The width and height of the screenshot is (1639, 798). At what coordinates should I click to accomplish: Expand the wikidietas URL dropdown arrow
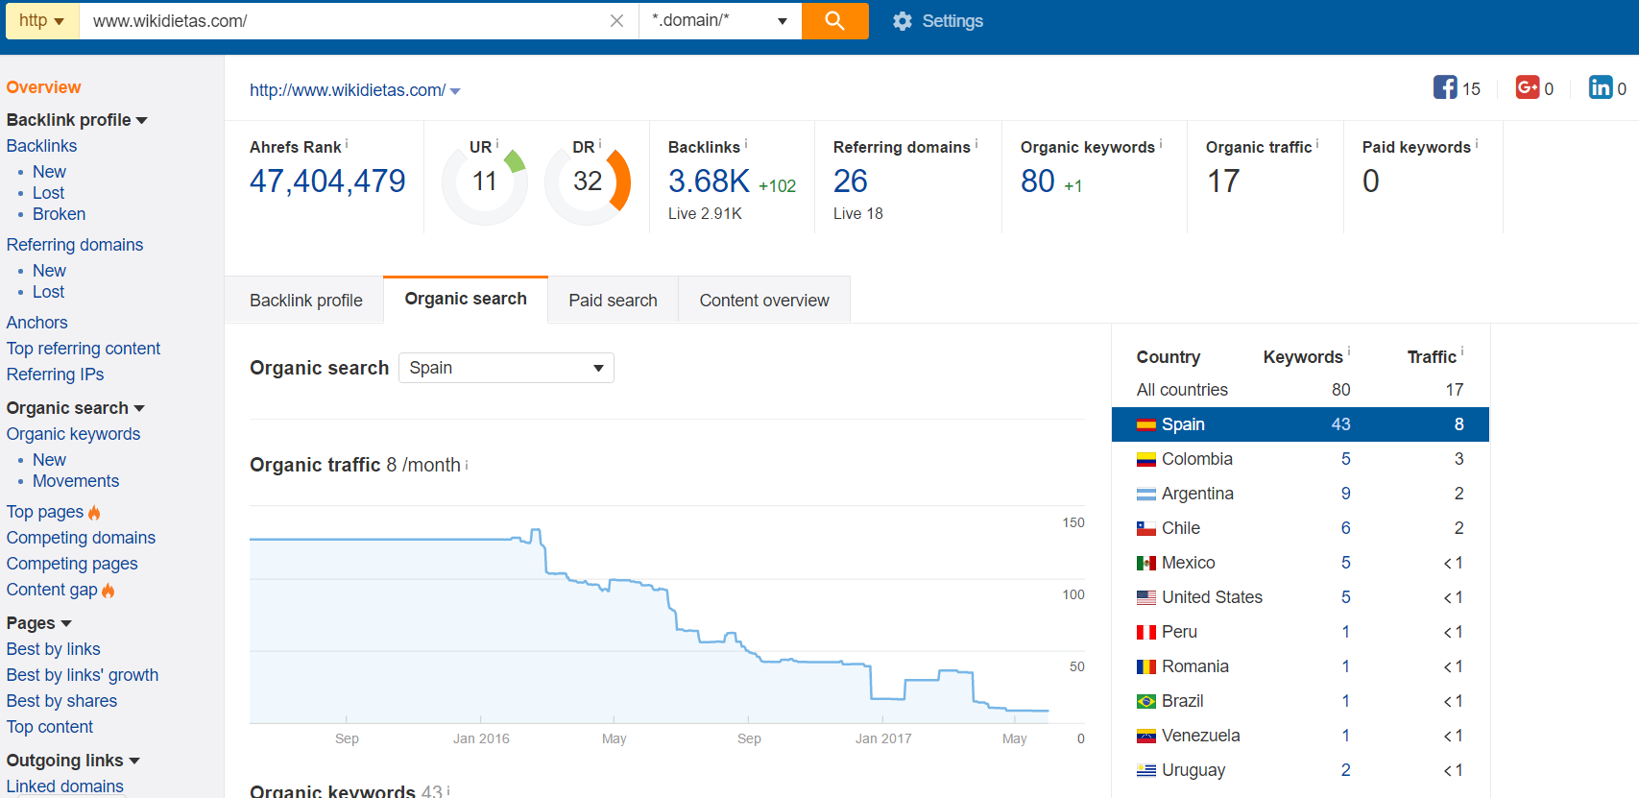tap(455, 91)
